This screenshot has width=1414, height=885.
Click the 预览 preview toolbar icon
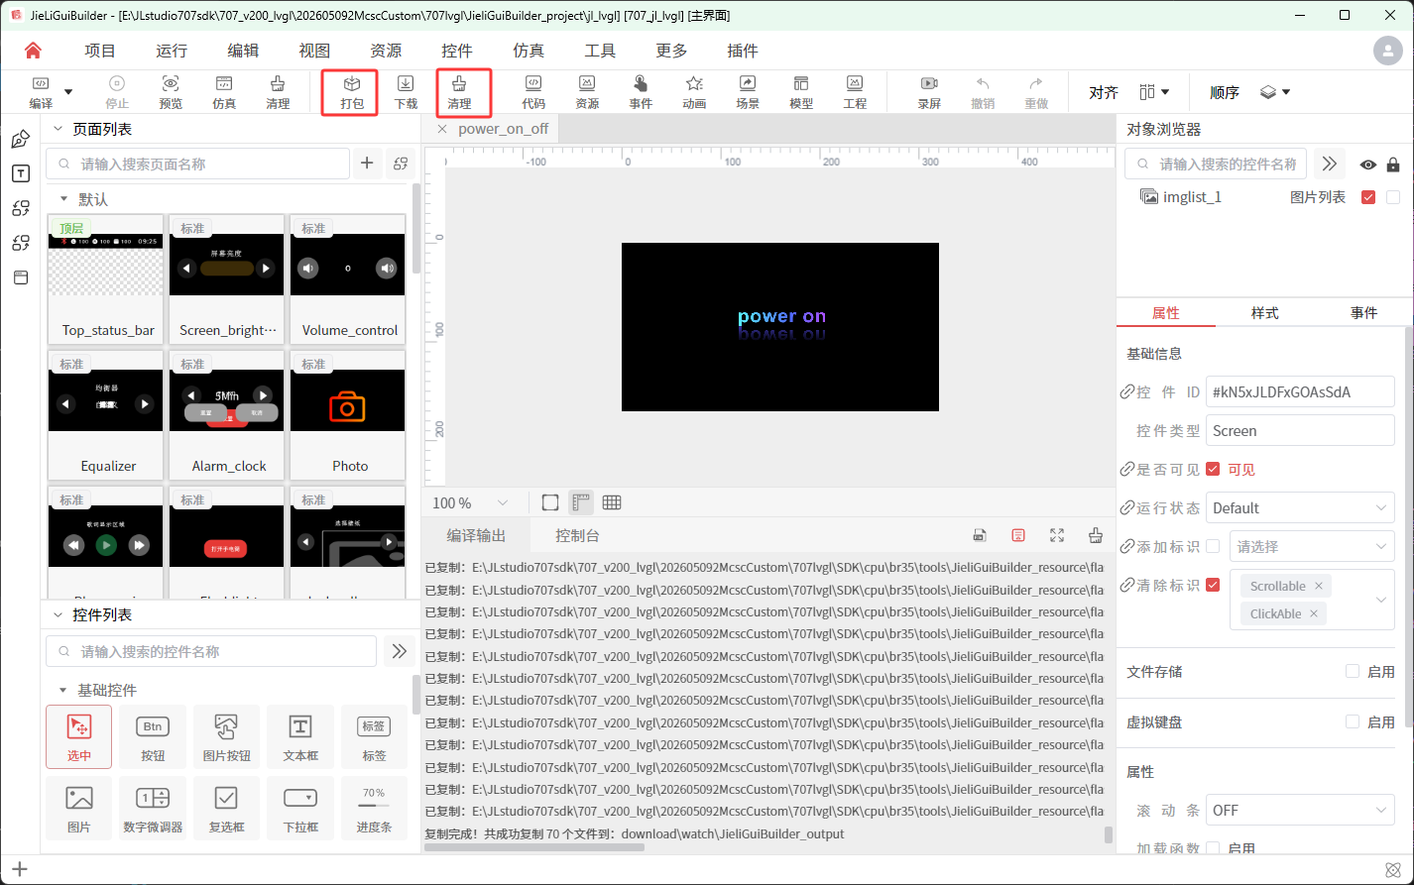[171, 92]
